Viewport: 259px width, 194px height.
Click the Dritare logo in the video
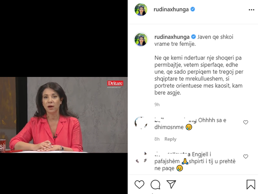coord(115,83)
